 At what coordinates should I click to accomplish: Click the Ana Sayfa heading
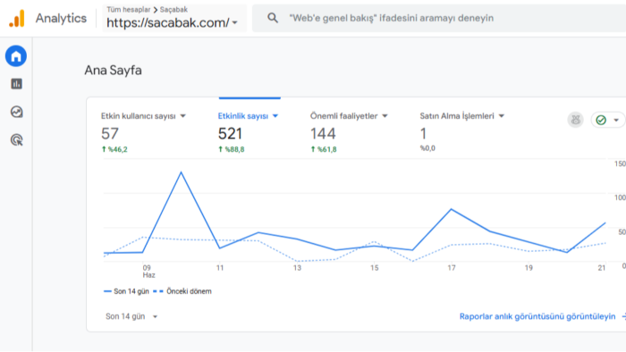[x=113, y=71]
